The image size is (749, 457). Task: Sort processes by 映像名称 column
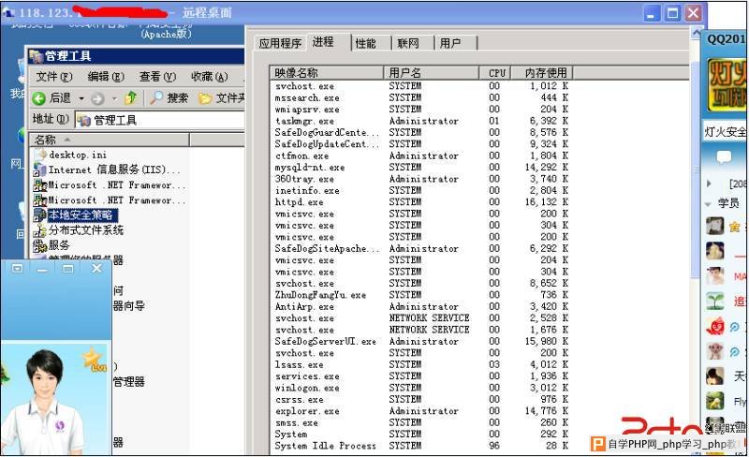pos(326,73)
